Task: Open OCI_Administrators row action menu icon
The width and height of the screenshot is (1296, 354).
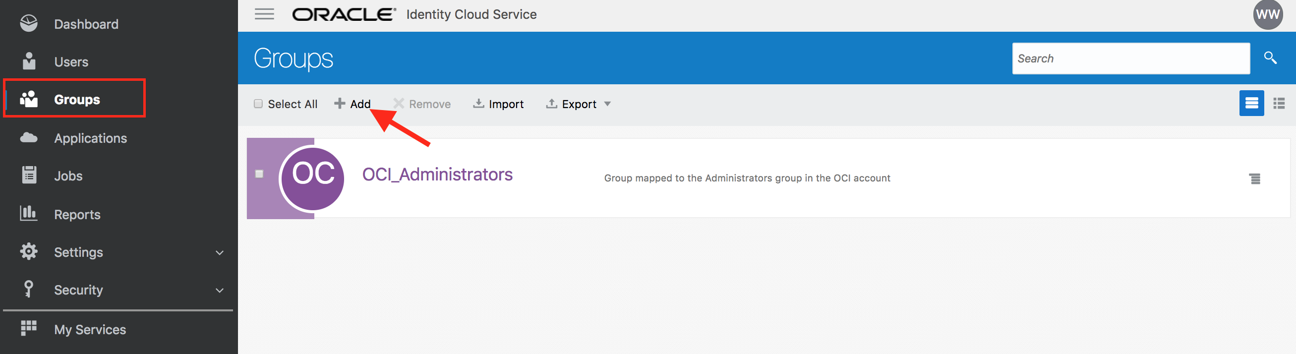Action: (x=1255, y=178)
